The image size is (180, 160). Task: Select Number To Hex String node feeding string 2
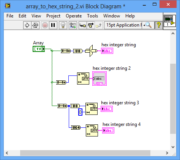(x=83, y=78)
